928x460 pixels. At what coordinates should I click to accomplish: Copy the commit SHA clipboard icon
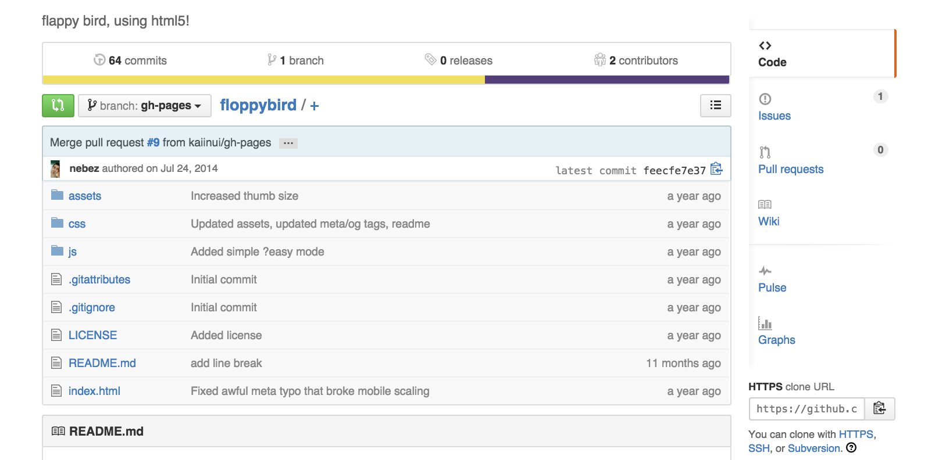[716, 169]
